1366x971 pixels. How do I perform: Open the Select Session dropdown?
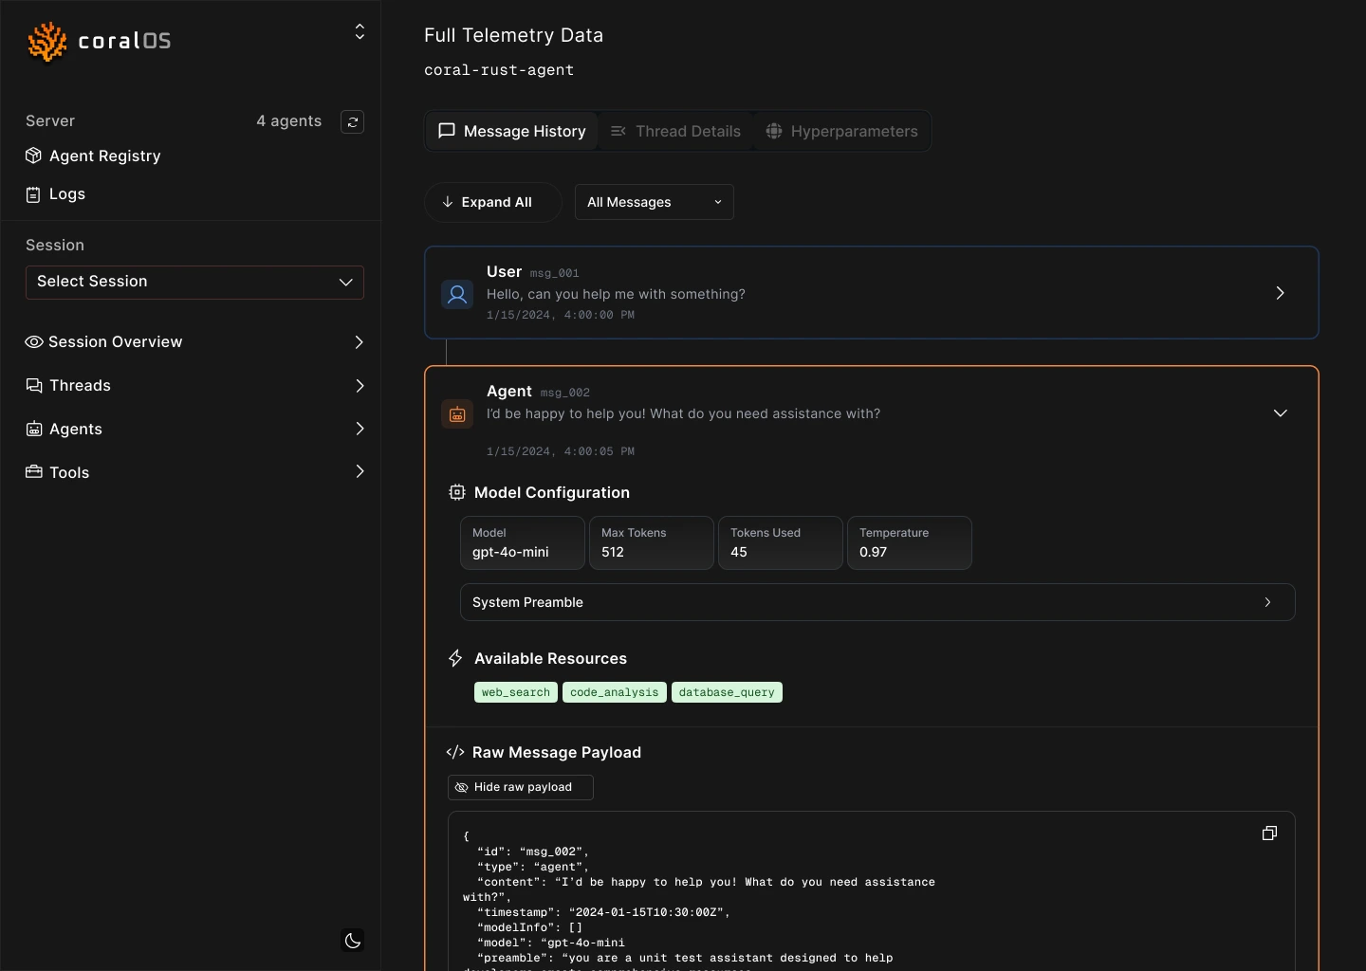pos(194,283)
